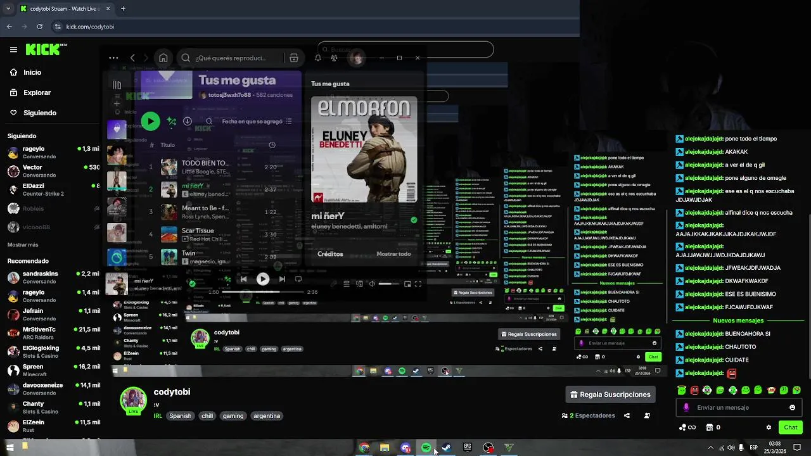Open Spotify browse icon in search bar

[x=294, y=58]
